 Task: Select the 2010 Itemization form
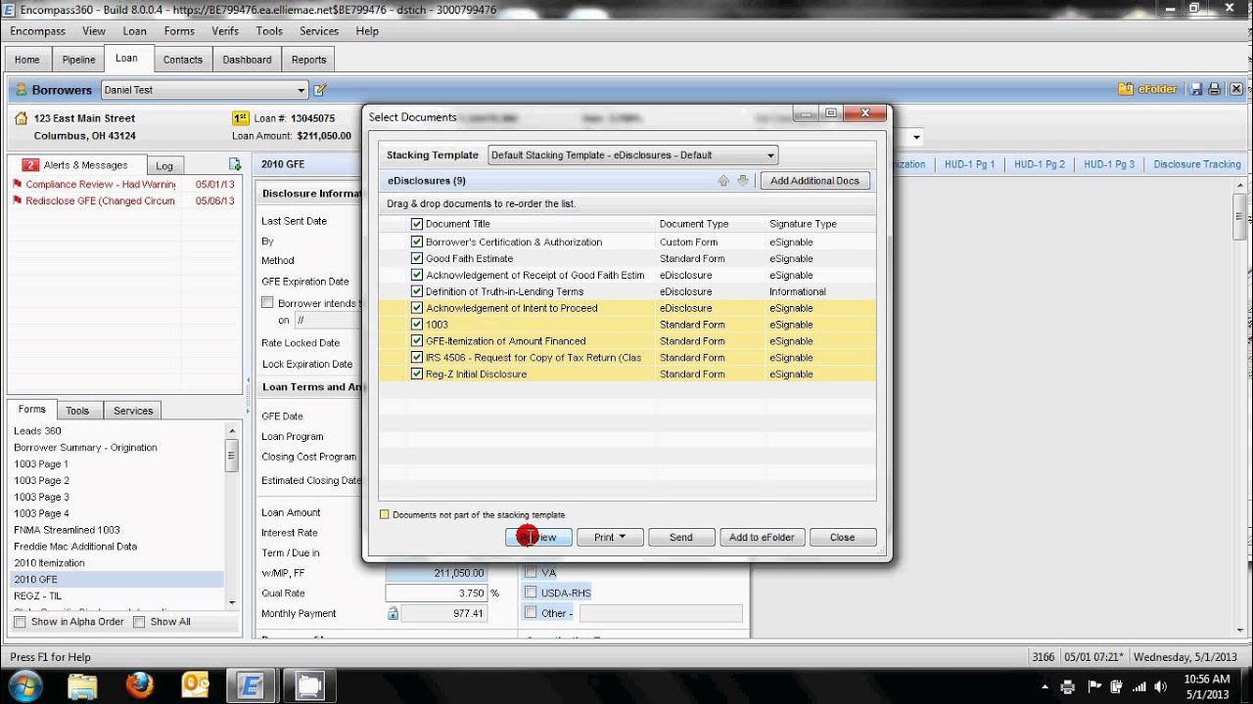click(50, 563)
